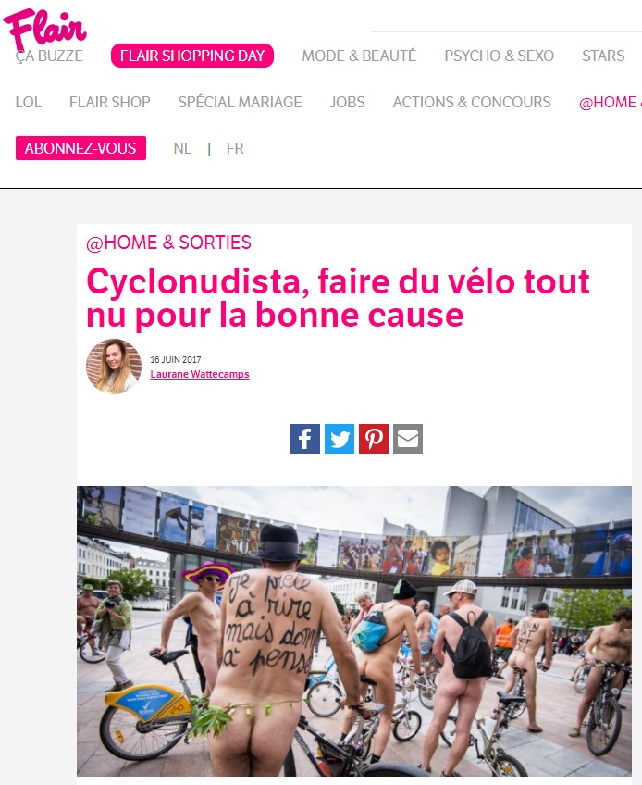The width and height of the screenshot is (642, 785).
Task: Open the Flair Shopping Day page
Action: (192, 56)
